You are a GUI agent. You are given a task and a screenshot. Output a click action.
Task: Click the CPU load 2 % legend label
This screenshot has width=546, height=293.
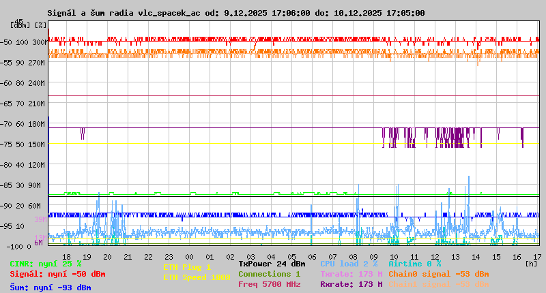(x=348, y=264)
